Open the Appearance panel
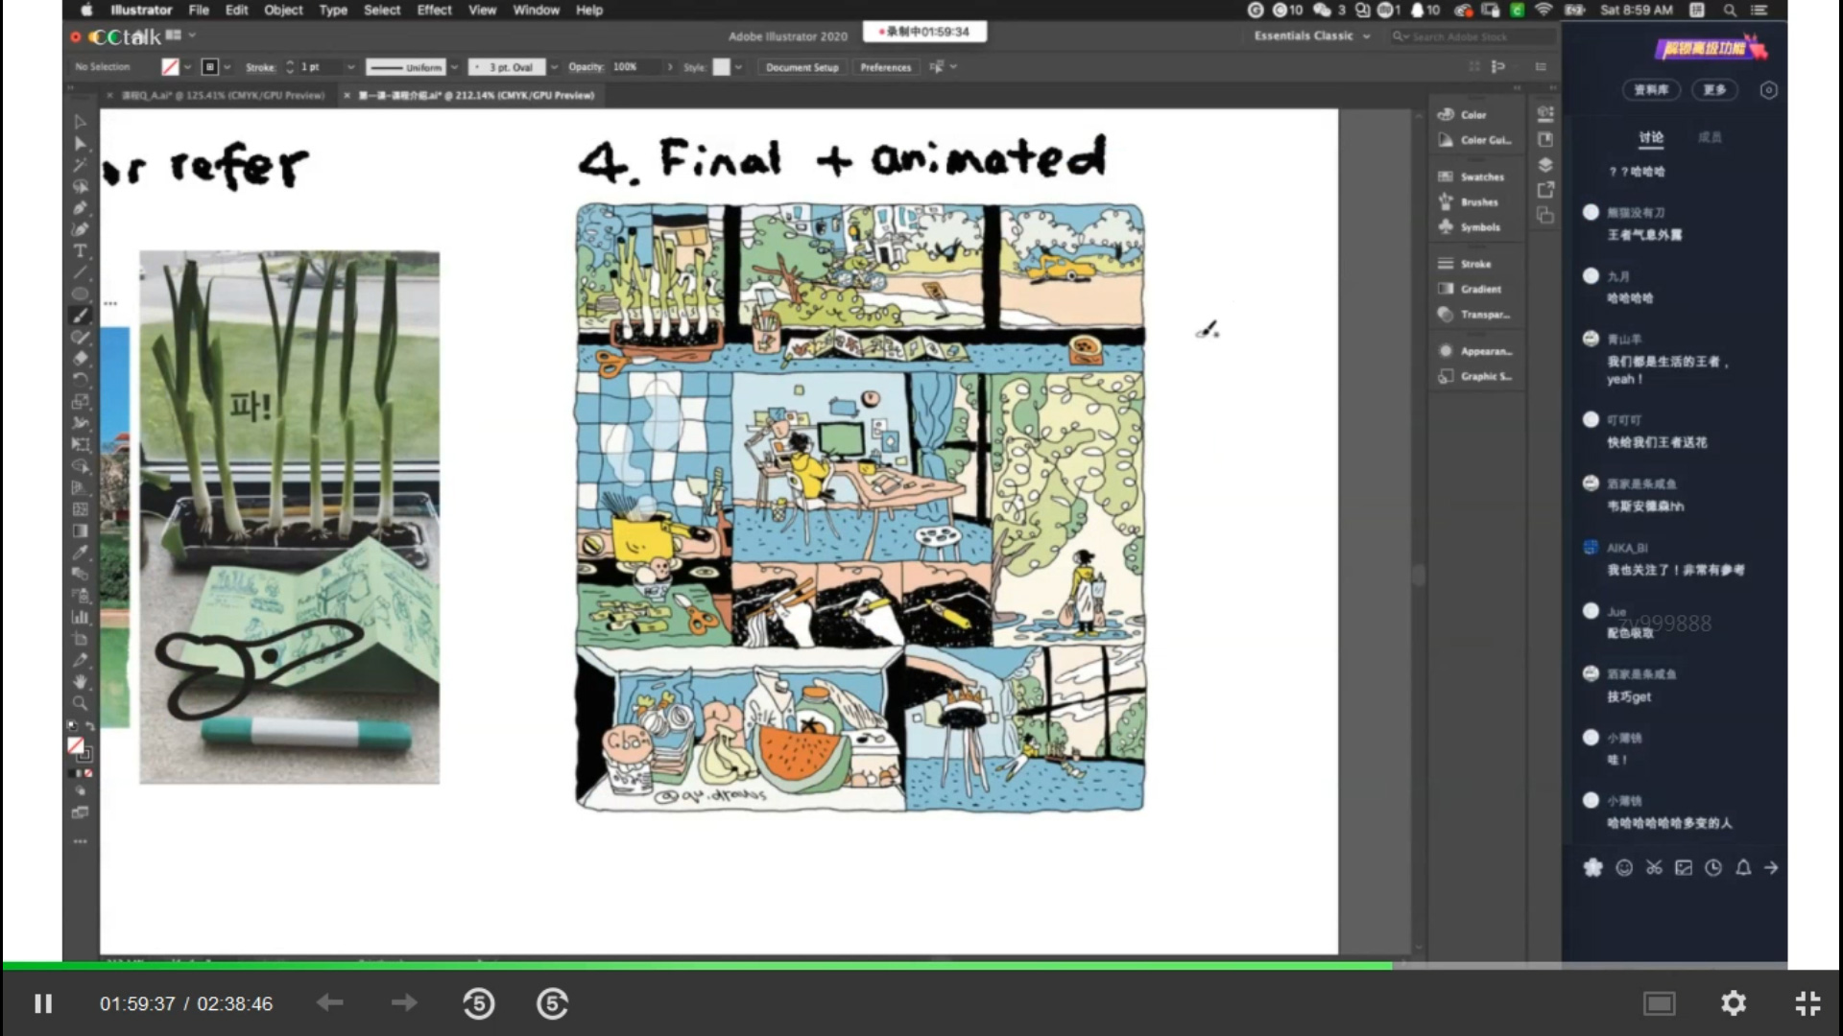This screenshot has height=1036, width=1843. (1474, 351)
